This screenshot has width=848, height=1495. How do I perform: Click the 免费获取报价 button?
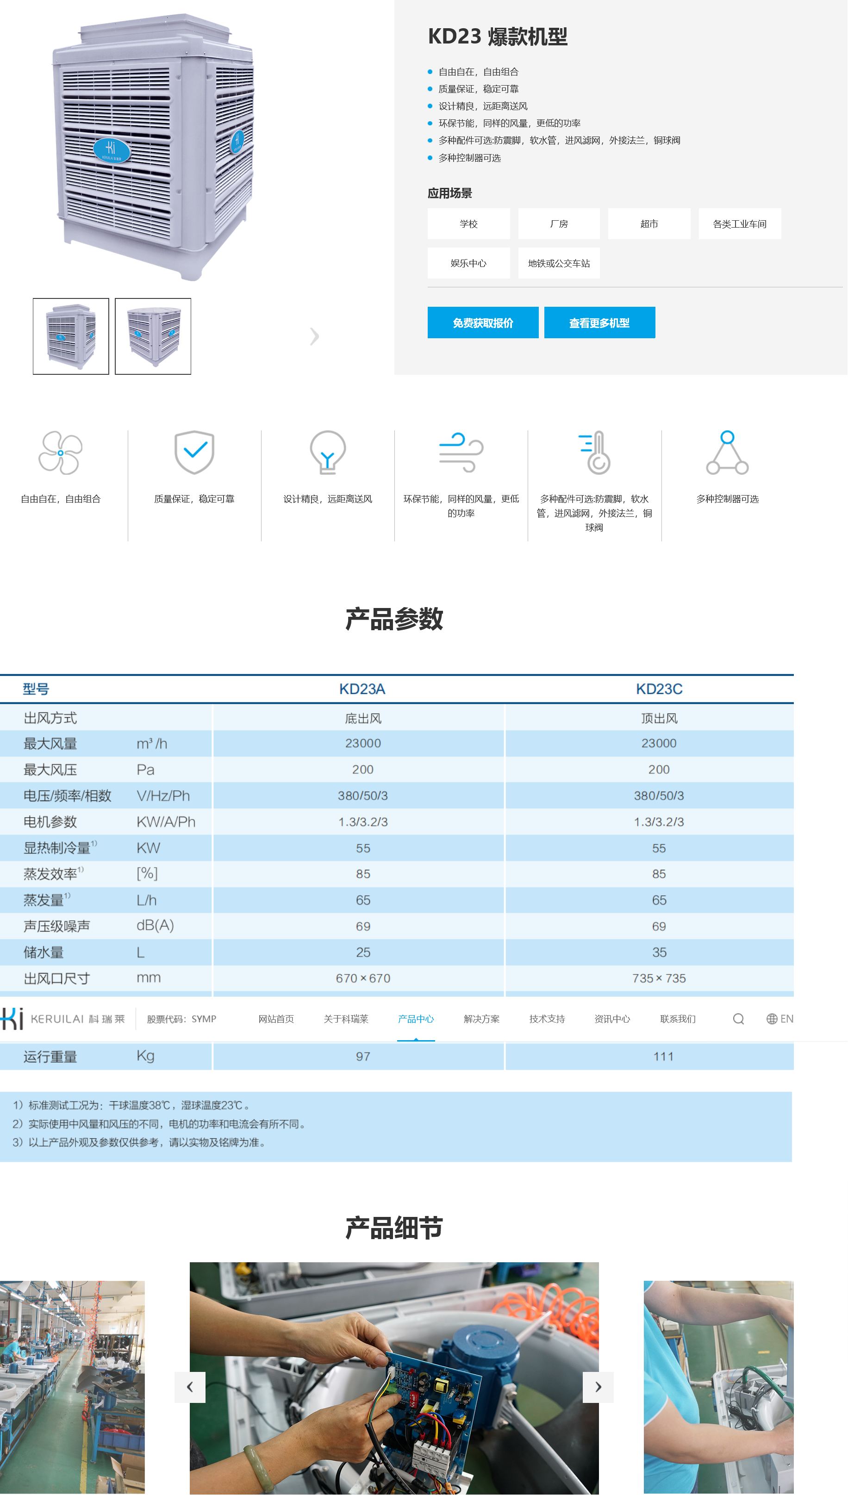tap(482, 323)
